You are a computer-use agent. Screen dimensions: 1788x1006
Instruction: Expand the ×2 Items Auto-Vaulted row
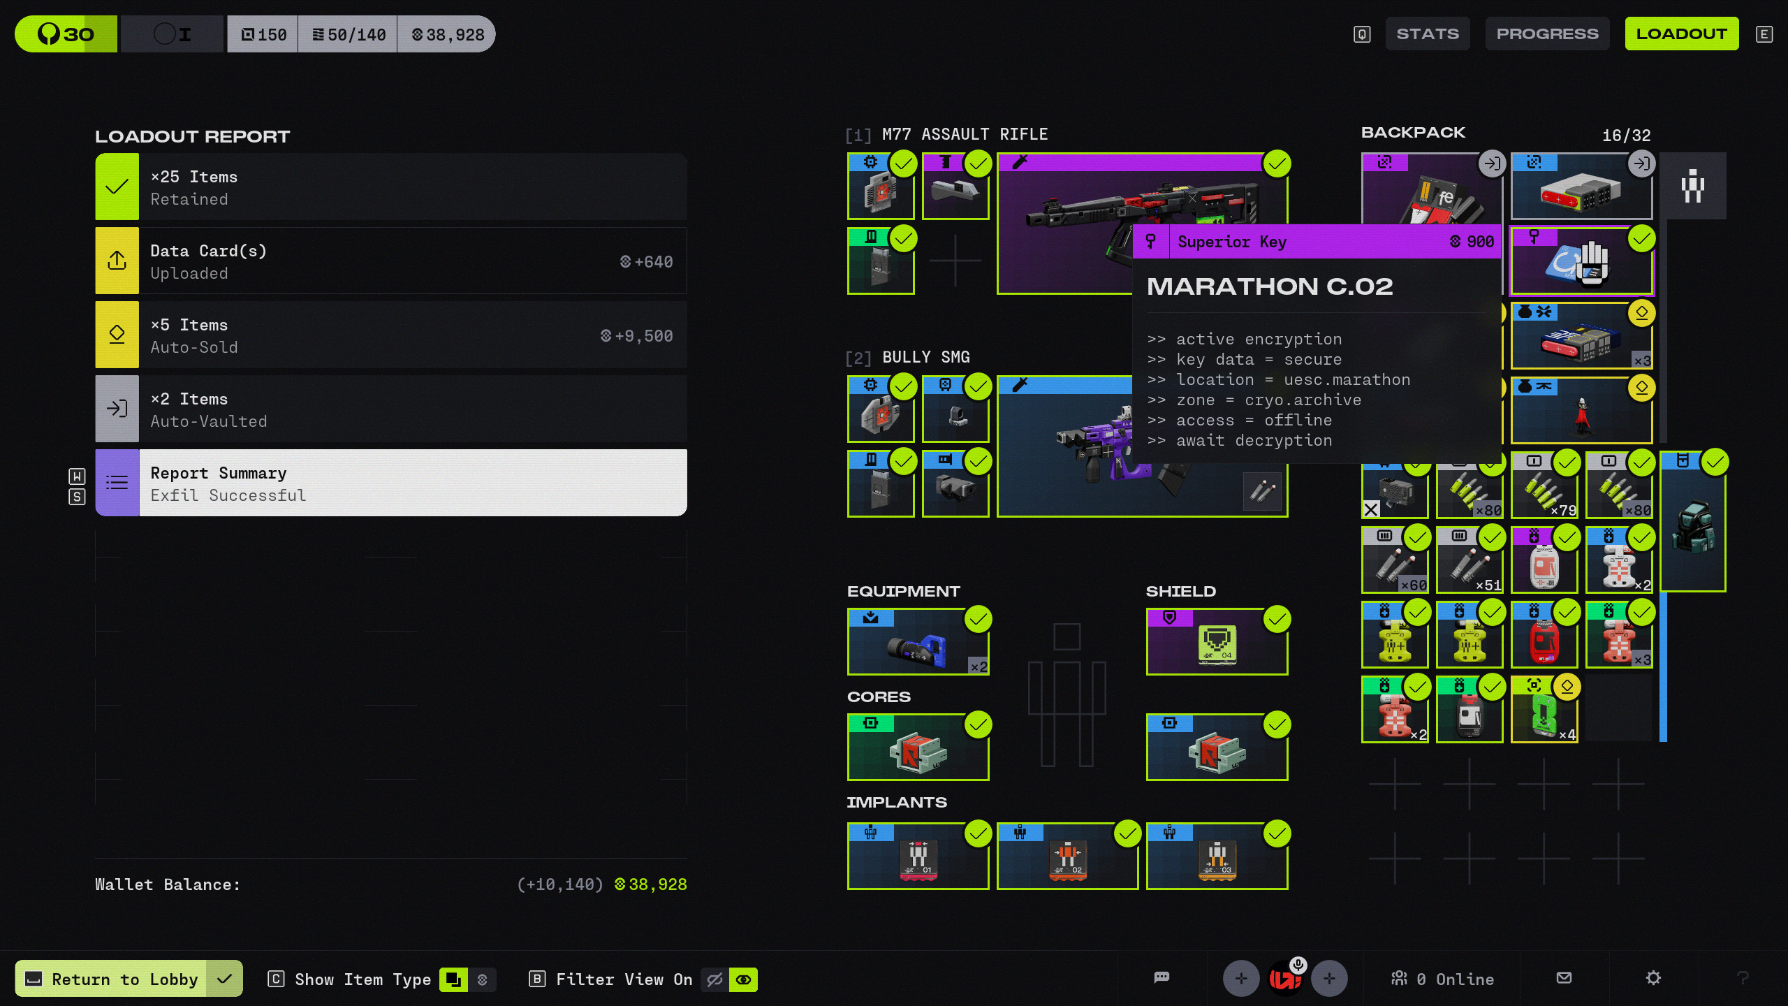391,409
